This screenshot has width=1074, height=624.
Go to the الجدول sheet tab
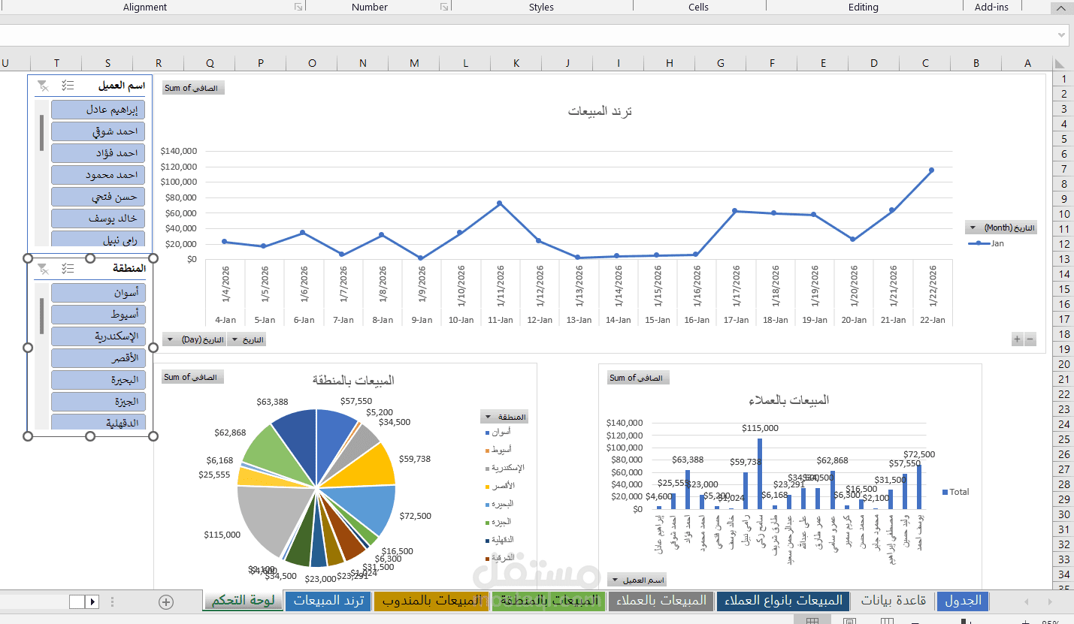[963, 601]
